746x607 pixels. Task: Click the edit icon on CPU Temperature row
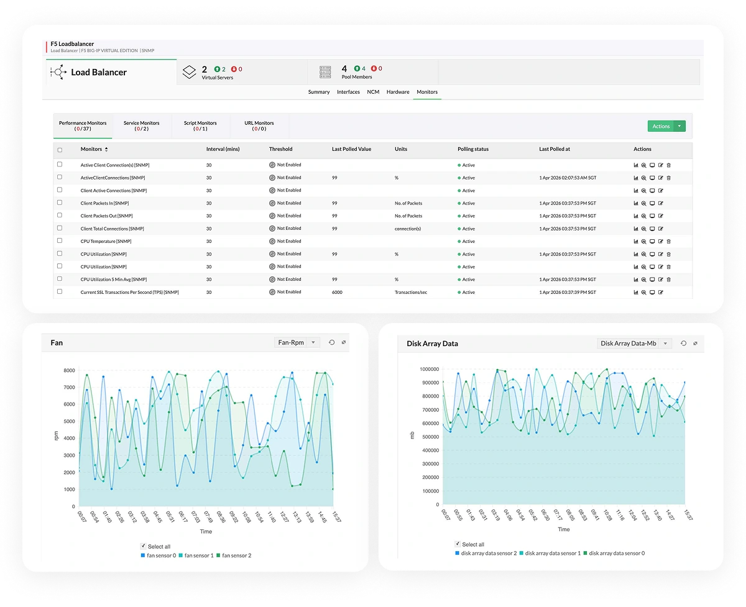tap(660, 241)
